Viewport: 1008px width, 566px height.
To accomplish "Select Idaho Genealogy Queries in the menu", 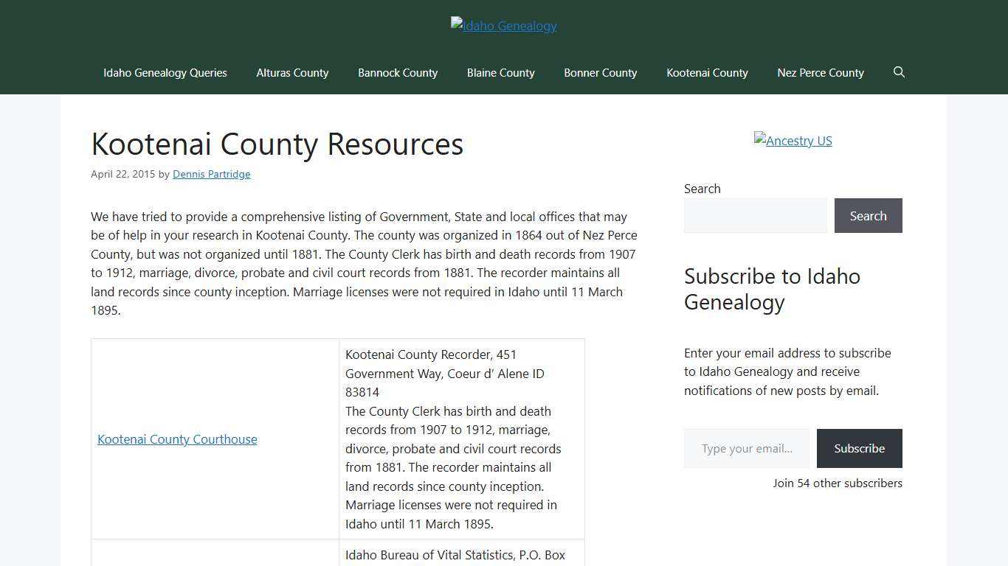I will pos(165,72).
